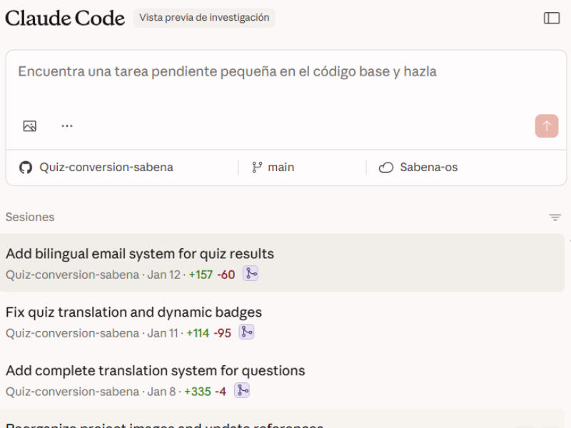Image resolution: width=571 pixels, height=428 pixels.
Task: Click the Claude Code logo title
Action: [x=65, y=19]
